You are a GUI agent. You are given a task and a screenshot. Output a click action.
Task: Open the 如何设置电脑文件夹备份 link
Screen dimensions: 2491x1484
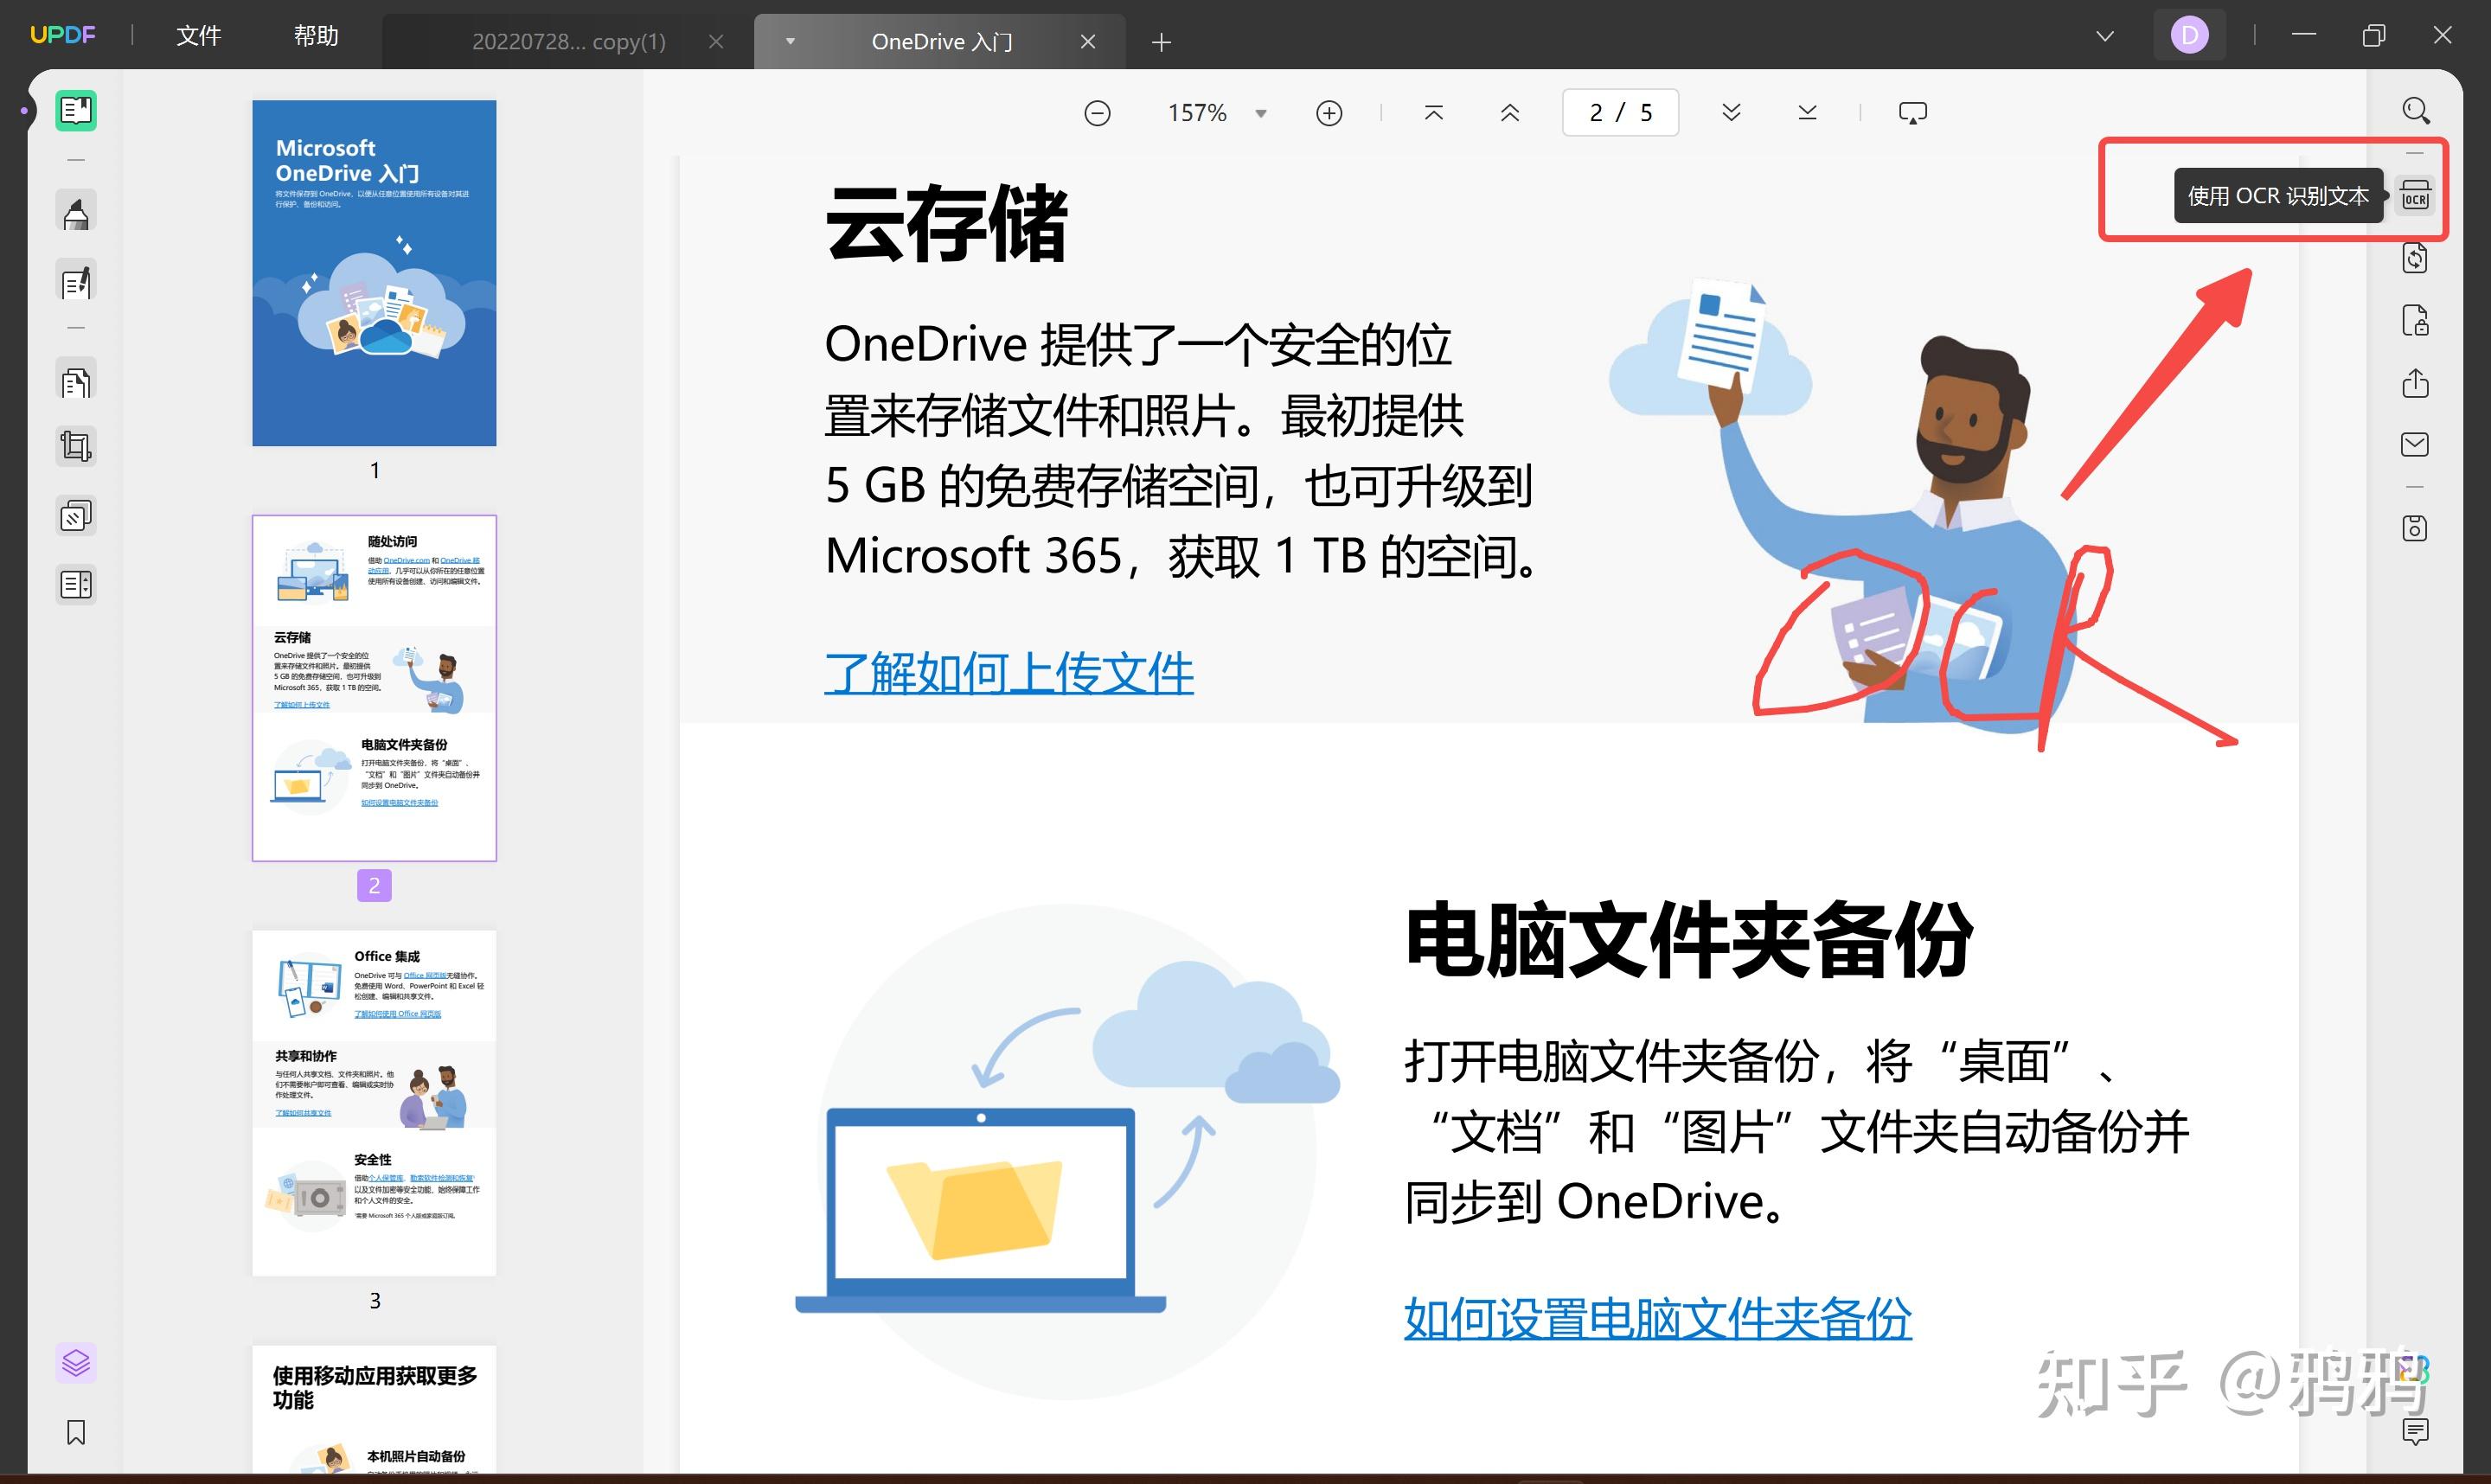[x=1657, y=1318]
